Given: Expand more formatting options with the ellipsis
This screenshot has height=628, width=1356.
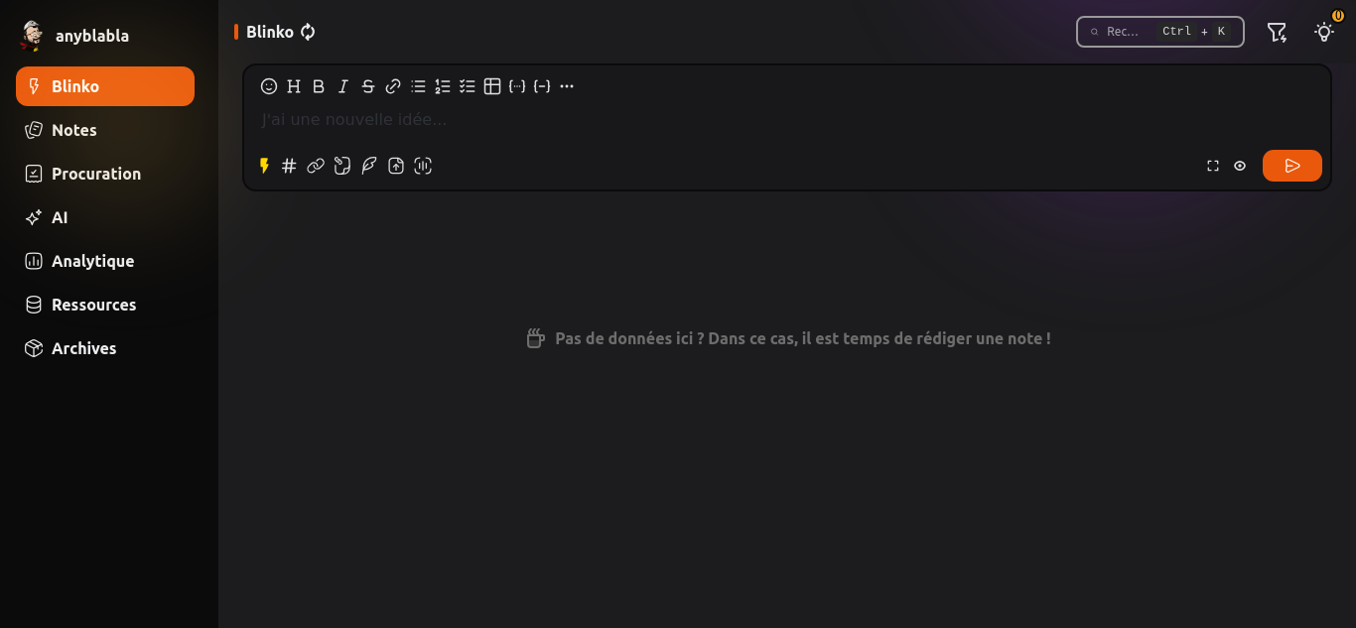Looking at the screenshot, I should click(x=567, y=86).
